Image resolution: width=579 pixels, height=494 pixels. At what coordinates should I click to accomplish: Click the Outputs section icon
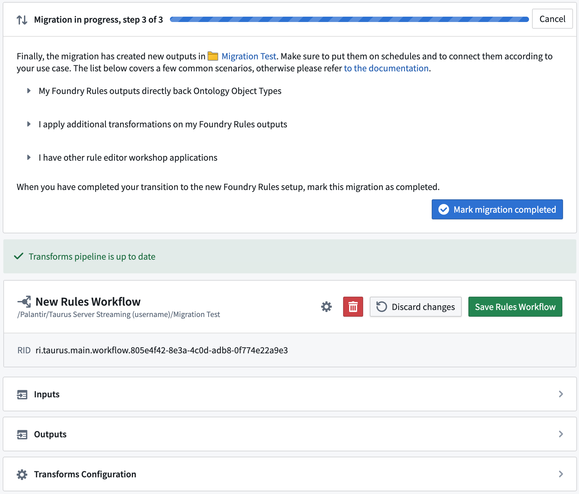pyautogui.click(x=22, y=434)
